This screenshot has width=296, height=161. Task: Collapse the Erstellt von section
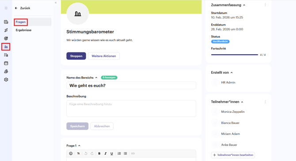[x=231, y=73]
